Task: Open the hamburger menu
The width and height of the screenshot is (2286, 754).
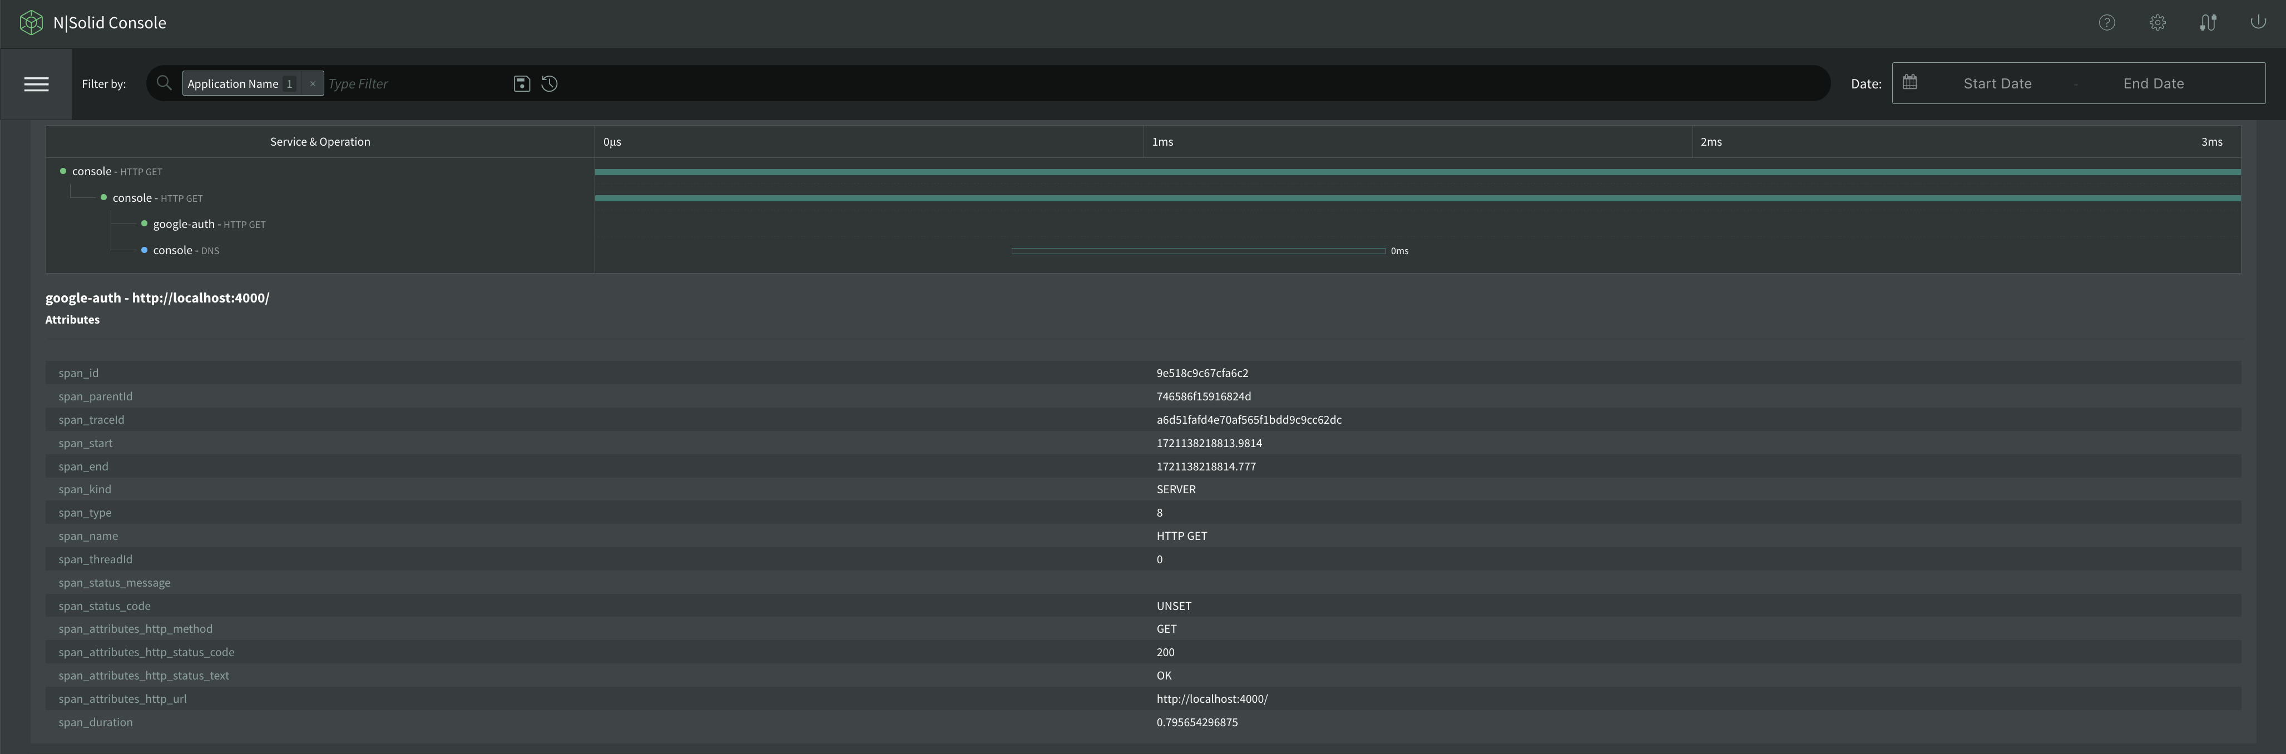Action: [36, 85]
